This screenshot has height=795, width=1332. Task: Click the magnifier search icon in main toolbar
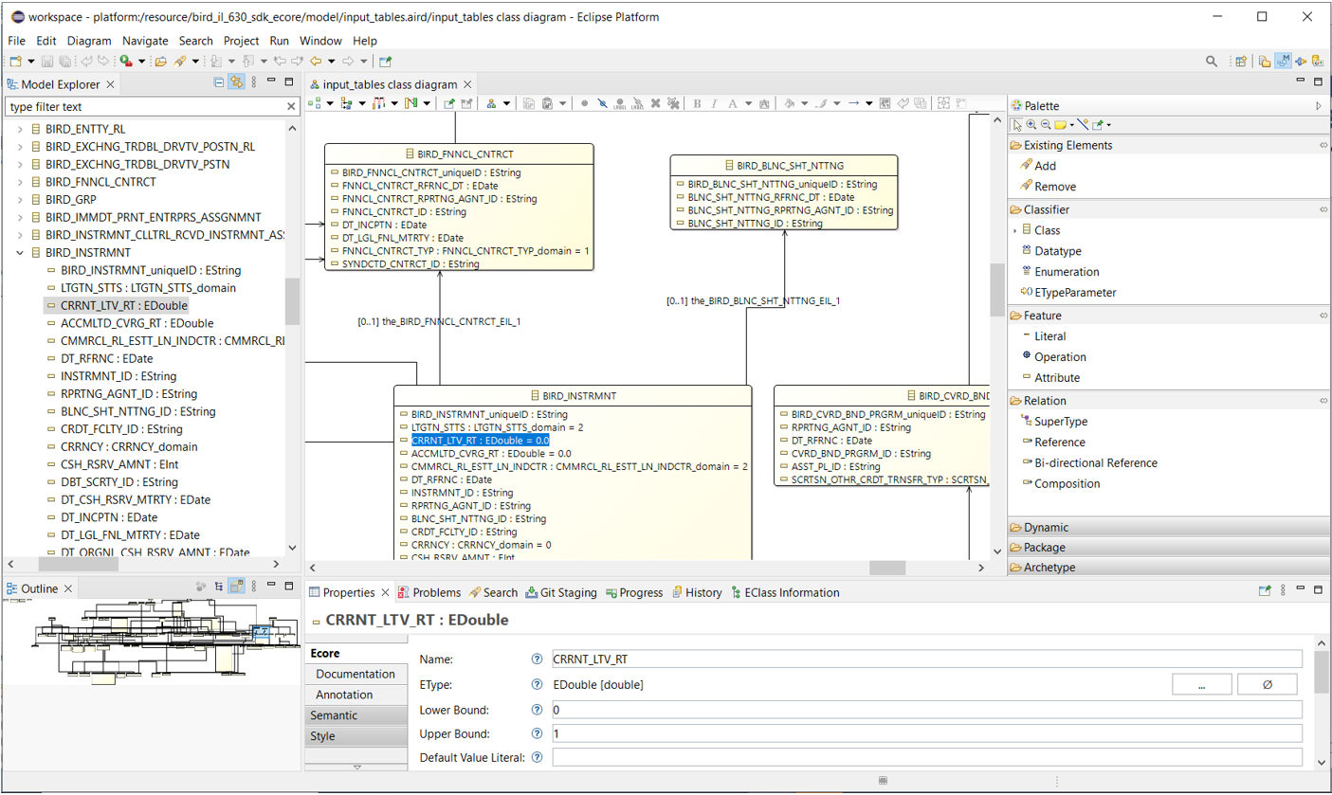(1212, 62)
